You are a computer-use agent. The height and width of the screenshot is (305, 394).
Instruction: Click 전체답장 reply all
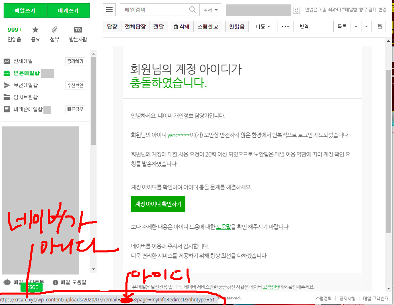click(135, 26)
